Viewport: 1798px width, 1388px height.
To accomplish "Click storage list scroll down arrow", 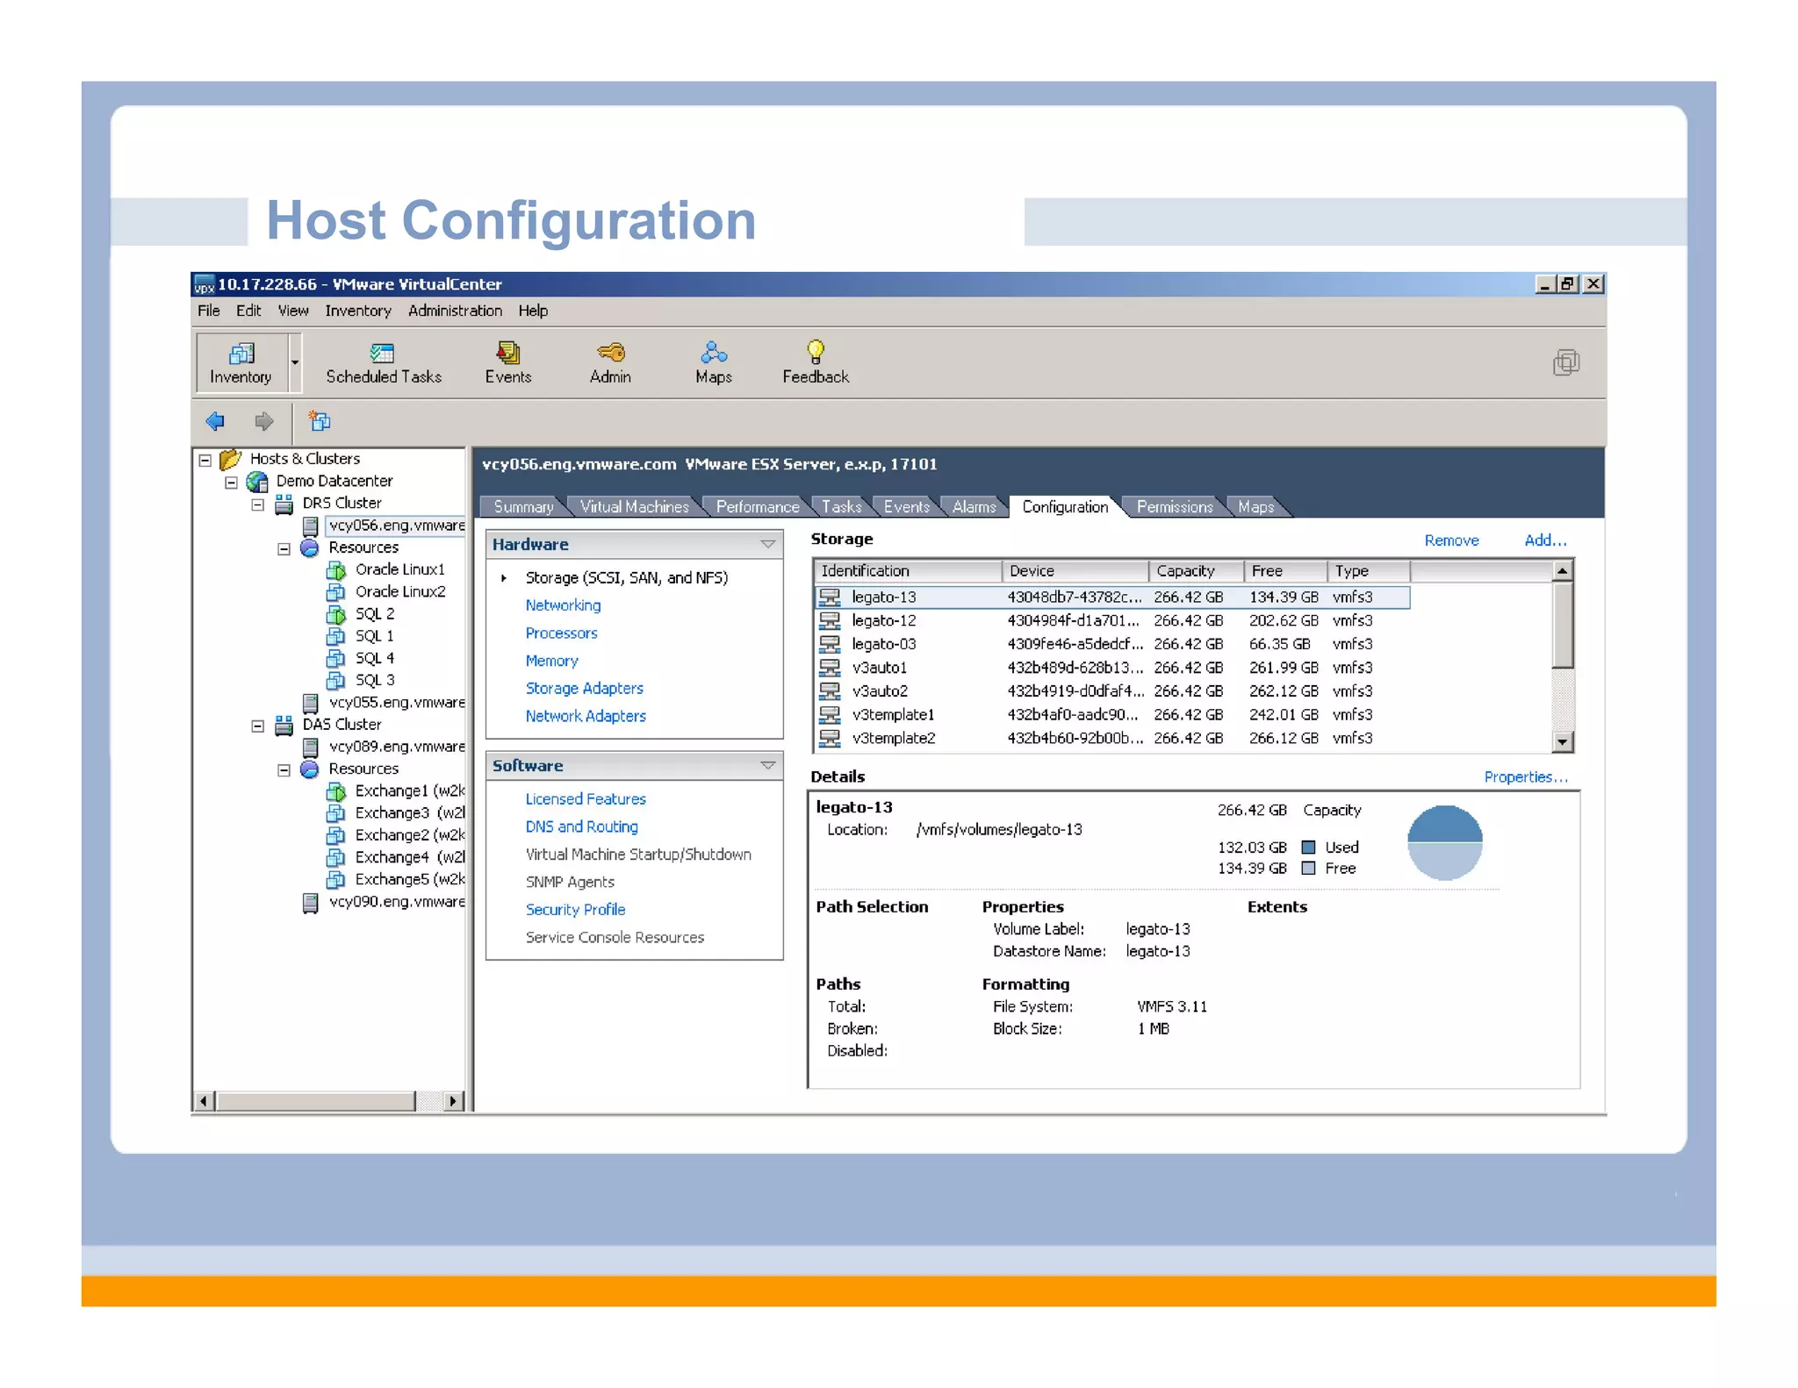I will click(x=1562, y=741).
